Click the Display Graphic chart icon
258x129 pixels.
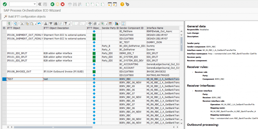[x=117, y=24]
